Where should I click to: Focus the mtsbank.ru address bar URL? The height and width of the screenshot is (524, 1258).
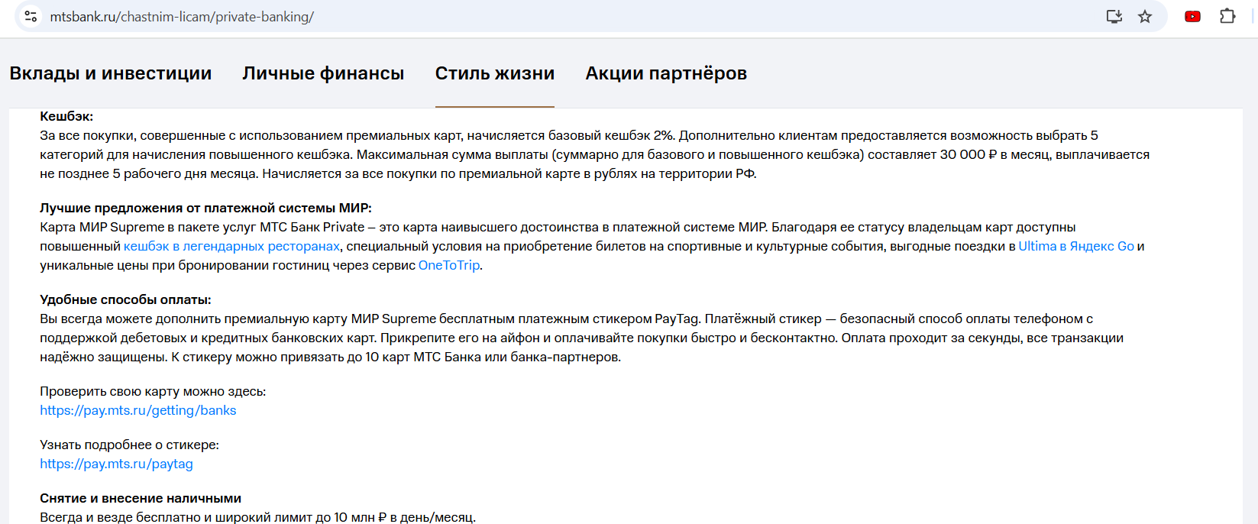coord(182,16)
